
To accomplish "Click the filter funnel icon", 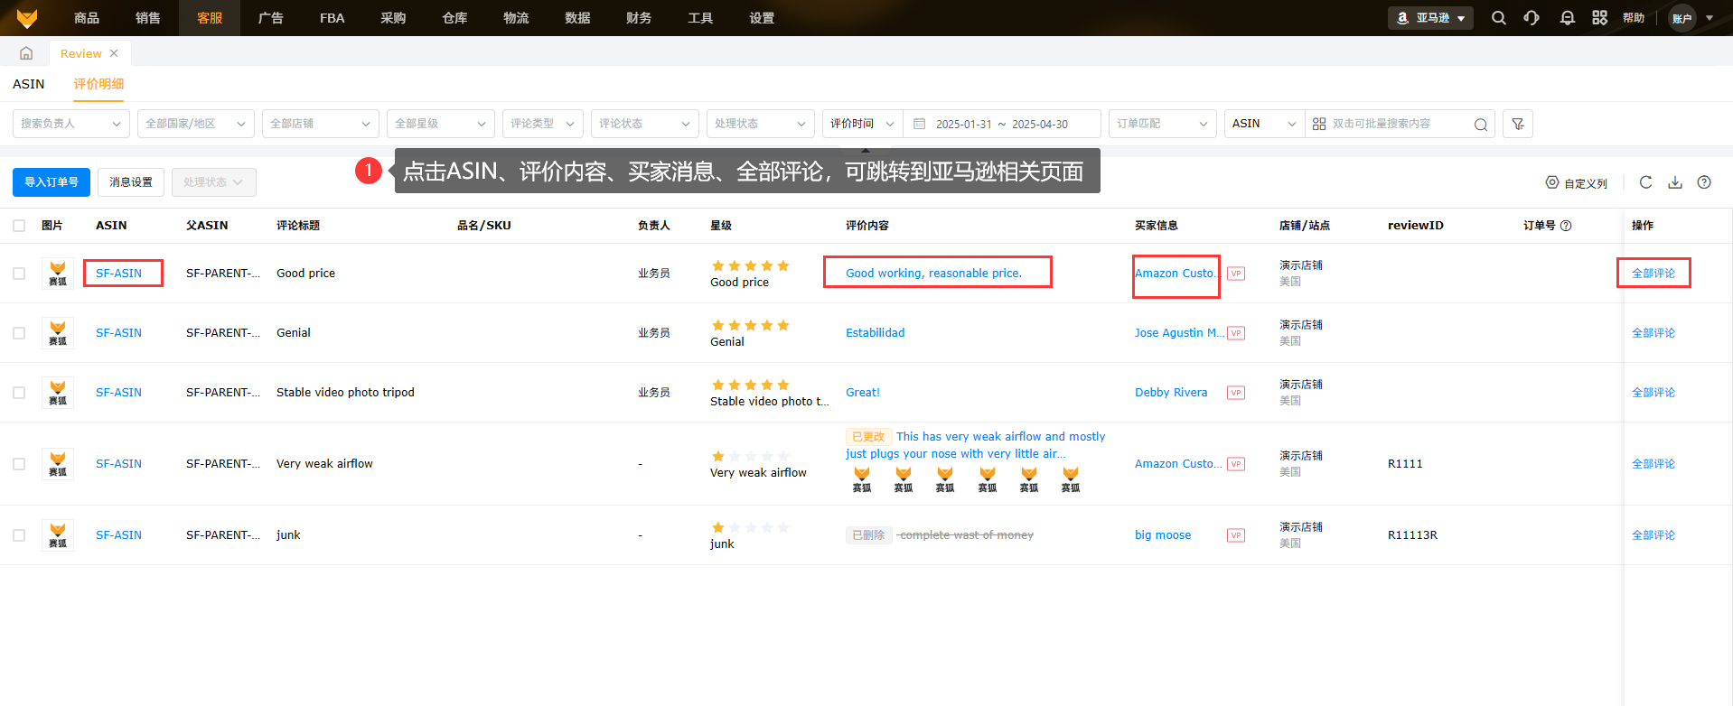I will tap(1518, 124).
